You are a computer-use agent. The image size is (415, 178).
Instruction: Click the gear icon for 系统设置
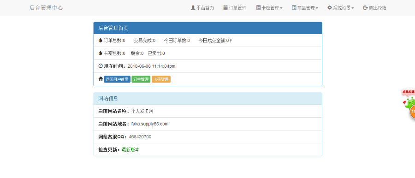point(330,8)
